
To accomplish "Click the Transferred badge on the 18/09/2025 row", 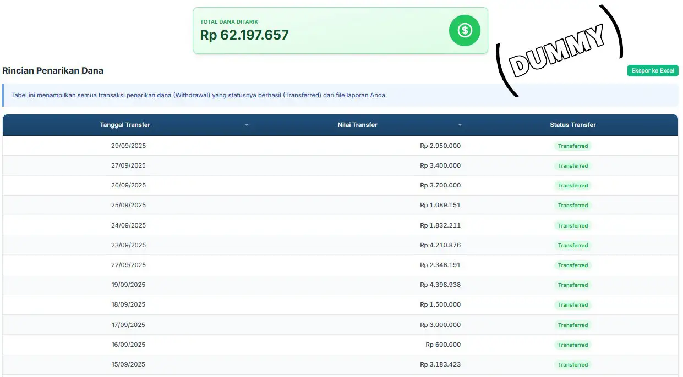I will point(573,304).
